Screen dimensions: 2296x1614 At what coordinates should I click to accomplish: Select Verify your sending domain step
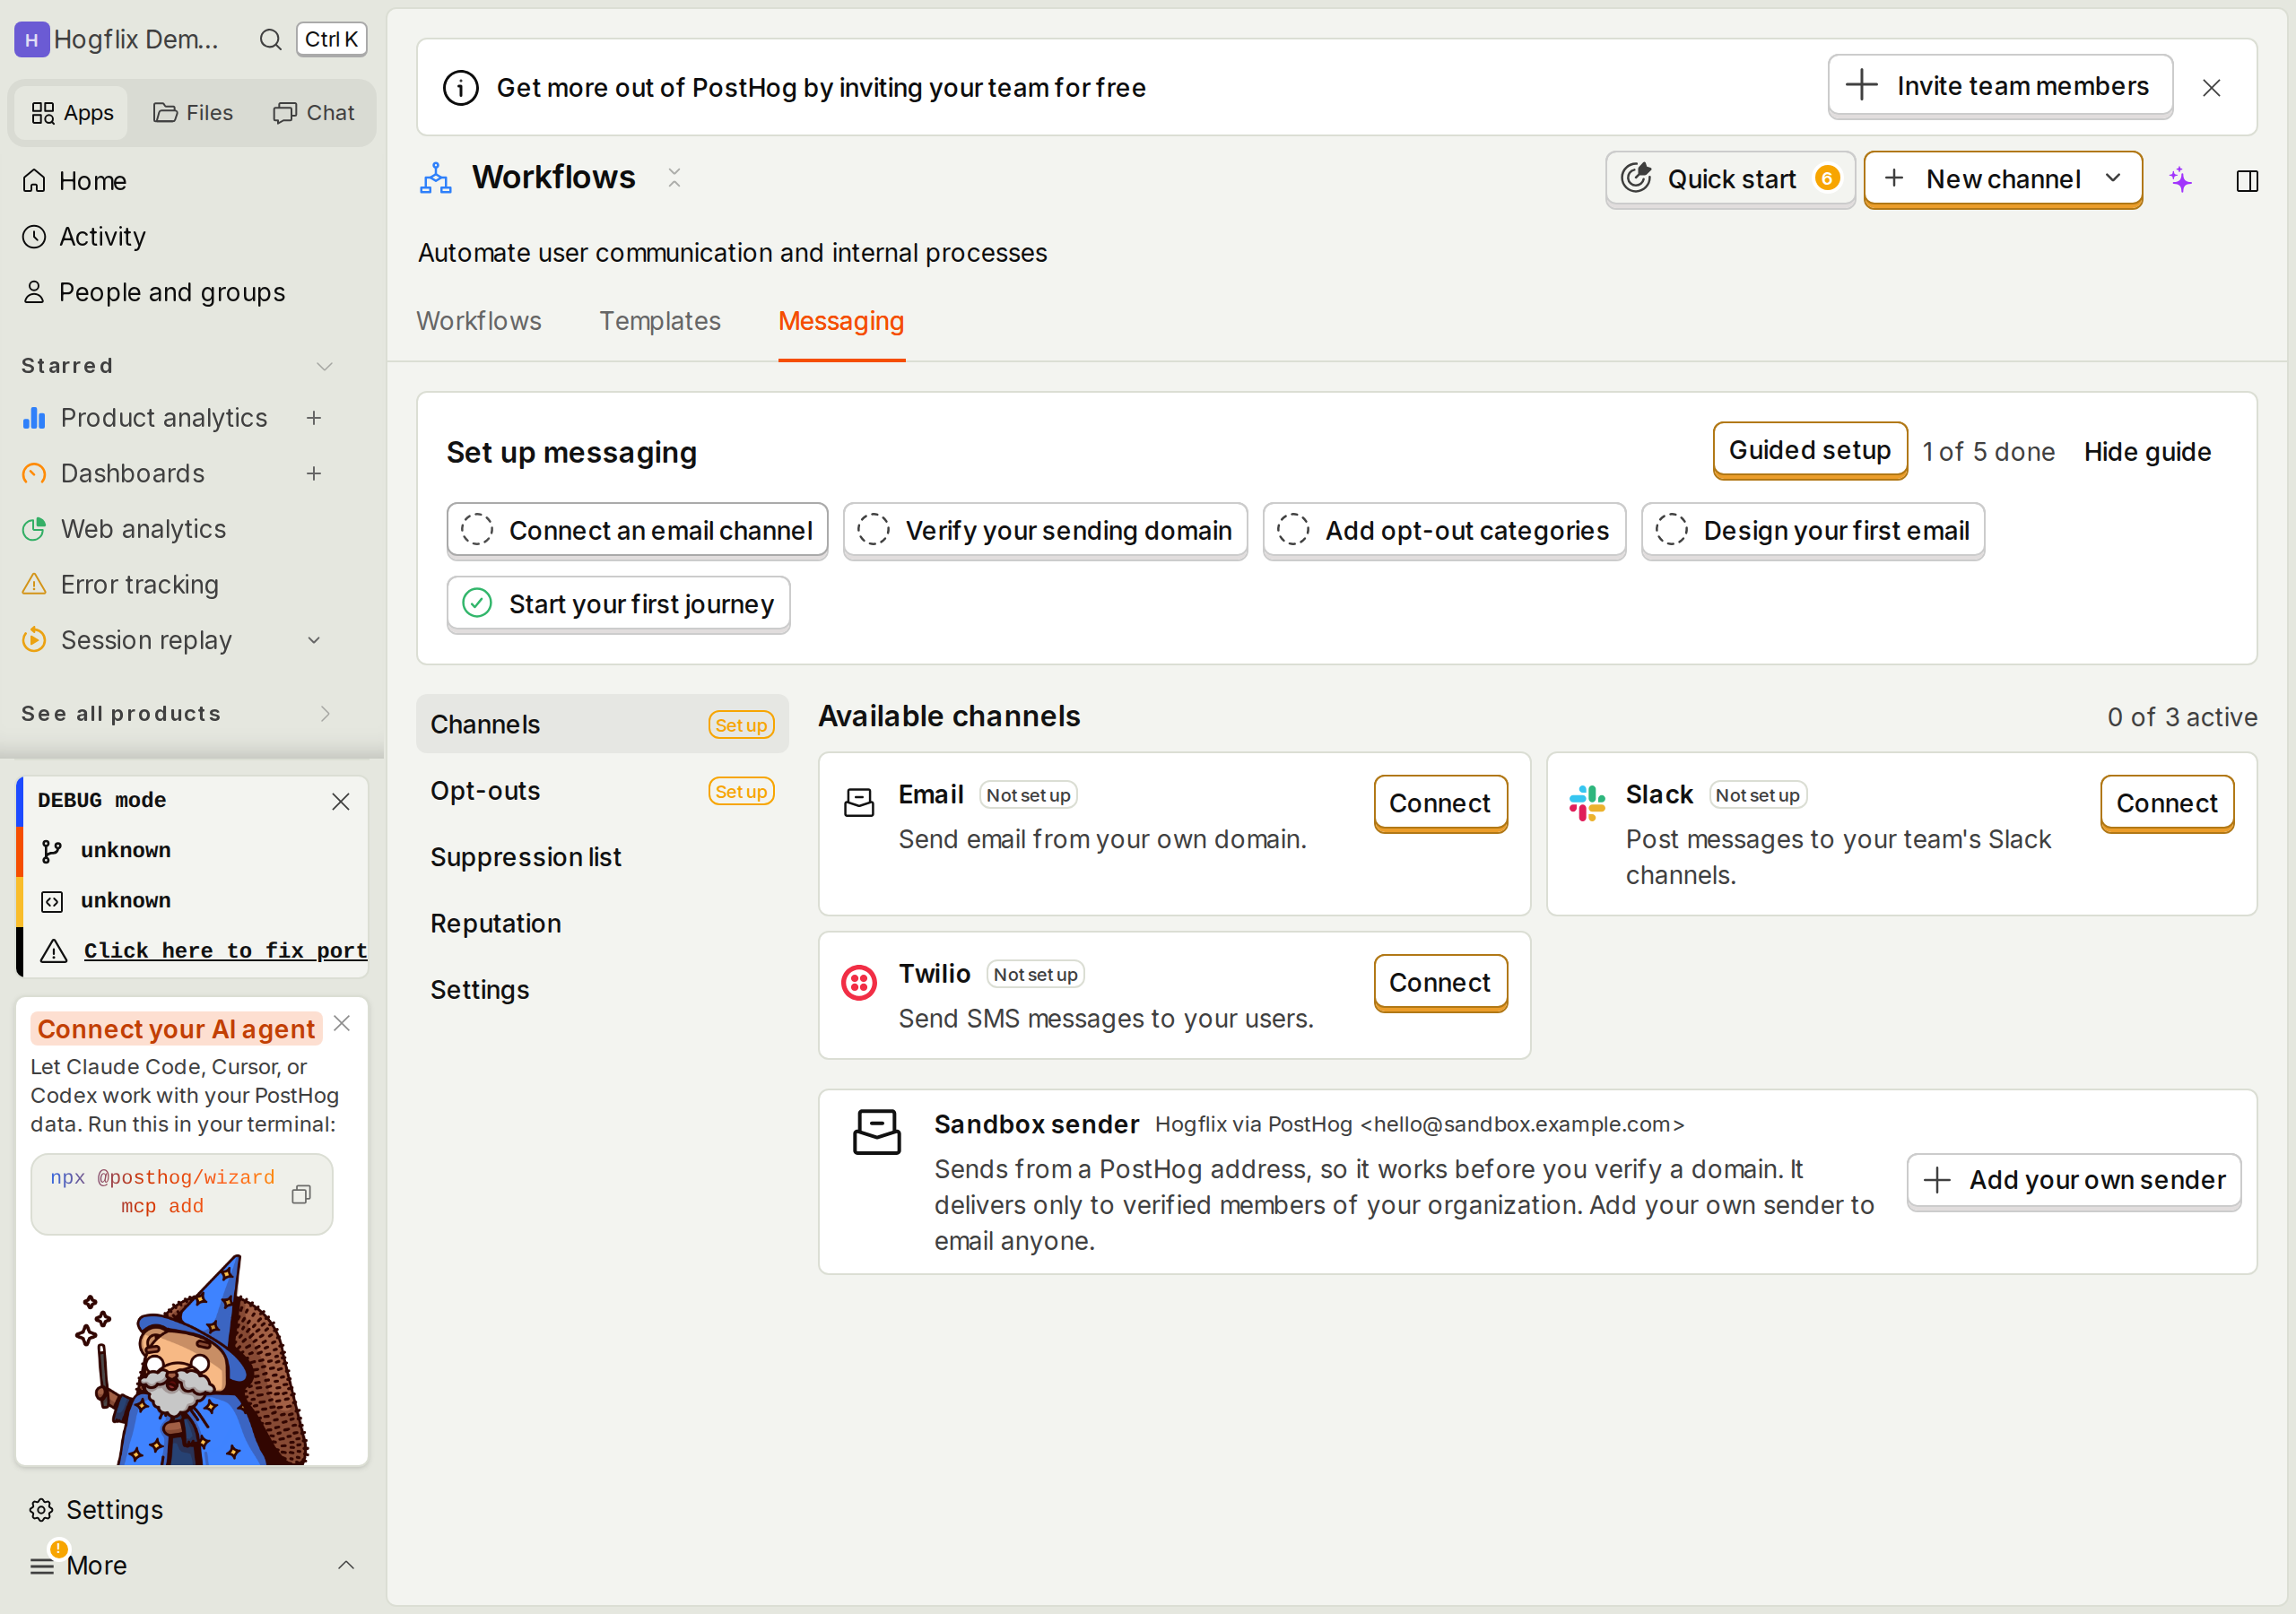pyautogui.click(x=1046, y=530)
